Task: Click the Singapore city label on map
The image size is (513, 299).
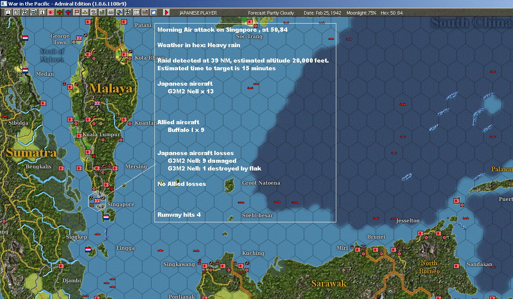Action: click(x=121, y=204)
